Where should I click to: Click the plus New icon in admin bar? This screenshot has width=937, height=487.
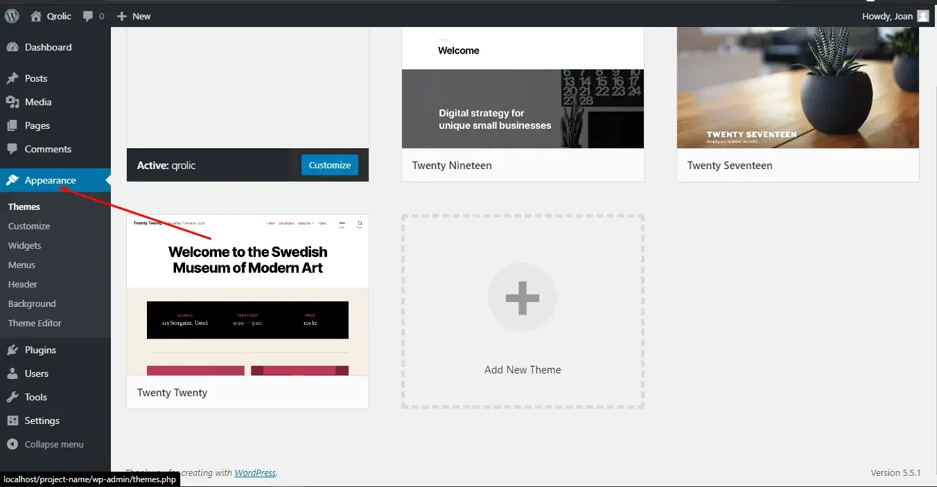122,16
